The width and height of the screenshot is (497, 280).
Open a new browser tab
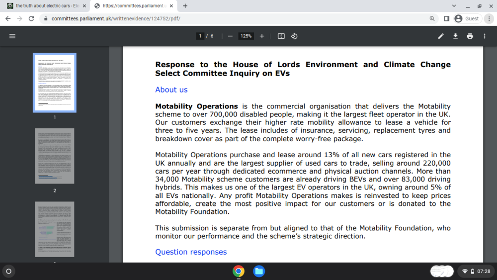point(185,5)
